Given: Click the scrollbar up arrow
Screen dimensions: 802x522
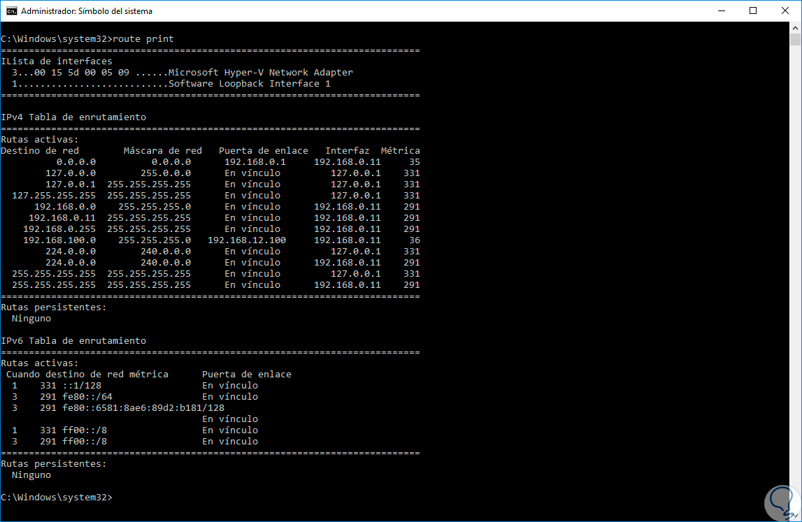Looking at the screenshot, I should click(795, 27).
